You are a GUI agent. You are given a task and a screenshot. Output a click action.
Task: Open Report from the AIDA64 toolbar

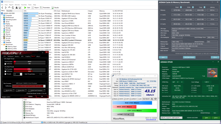tap(35, 8)
